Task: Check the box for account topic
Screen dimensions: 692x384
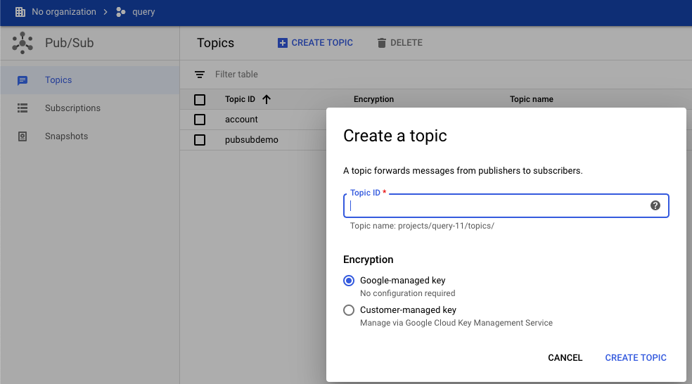Action: click(x=200, y=120)
